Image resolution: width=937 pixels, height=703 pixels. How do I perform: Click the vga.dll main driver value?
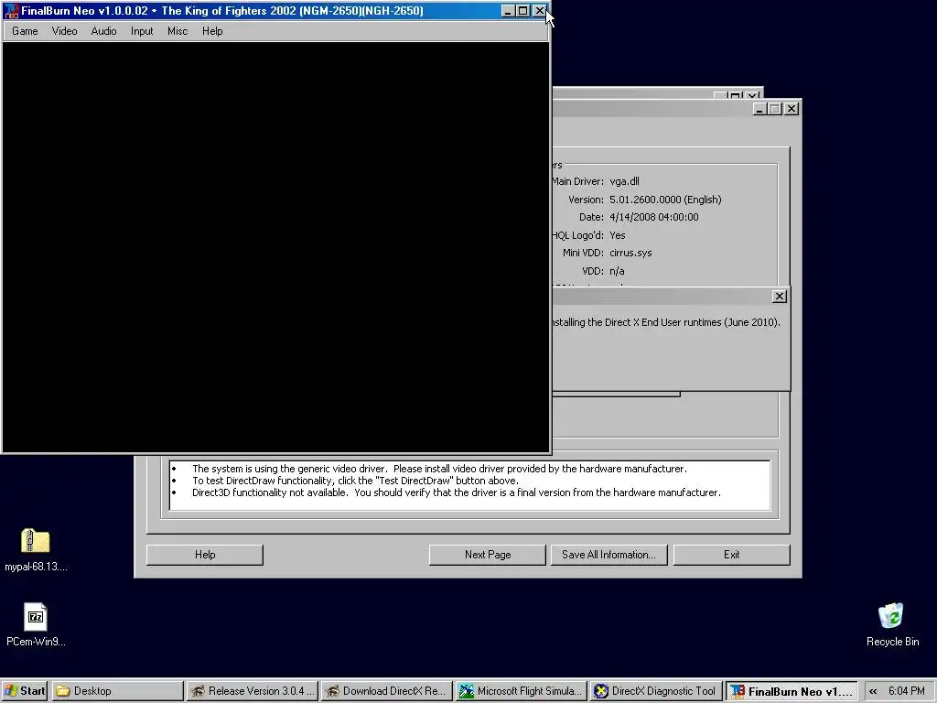(624, 182)
